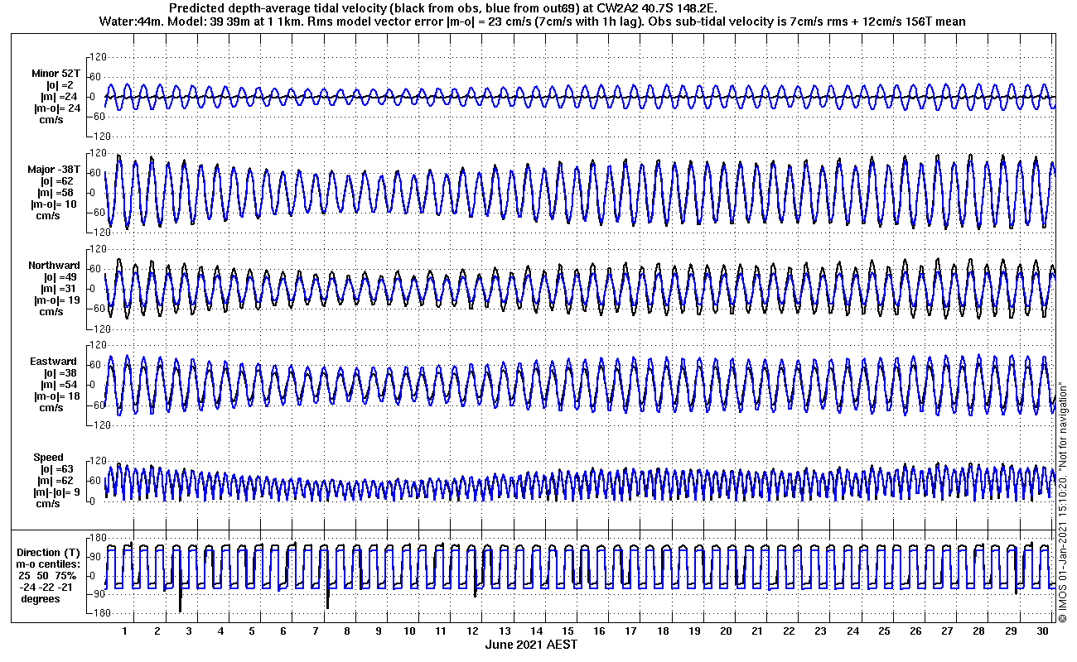Click day 20 on the date axis
1077x662 pixels.
[x=727, y=631]
